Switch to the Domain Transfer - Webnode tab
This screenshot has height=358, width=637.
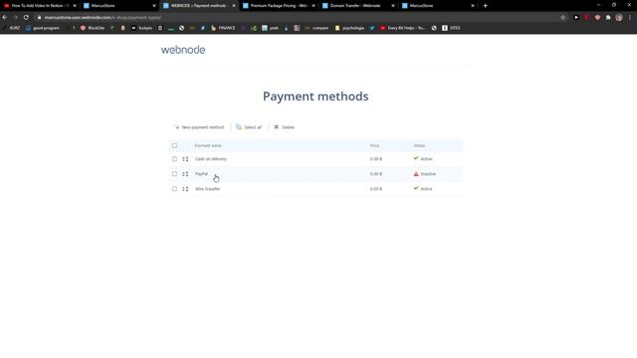coord(358,6)
